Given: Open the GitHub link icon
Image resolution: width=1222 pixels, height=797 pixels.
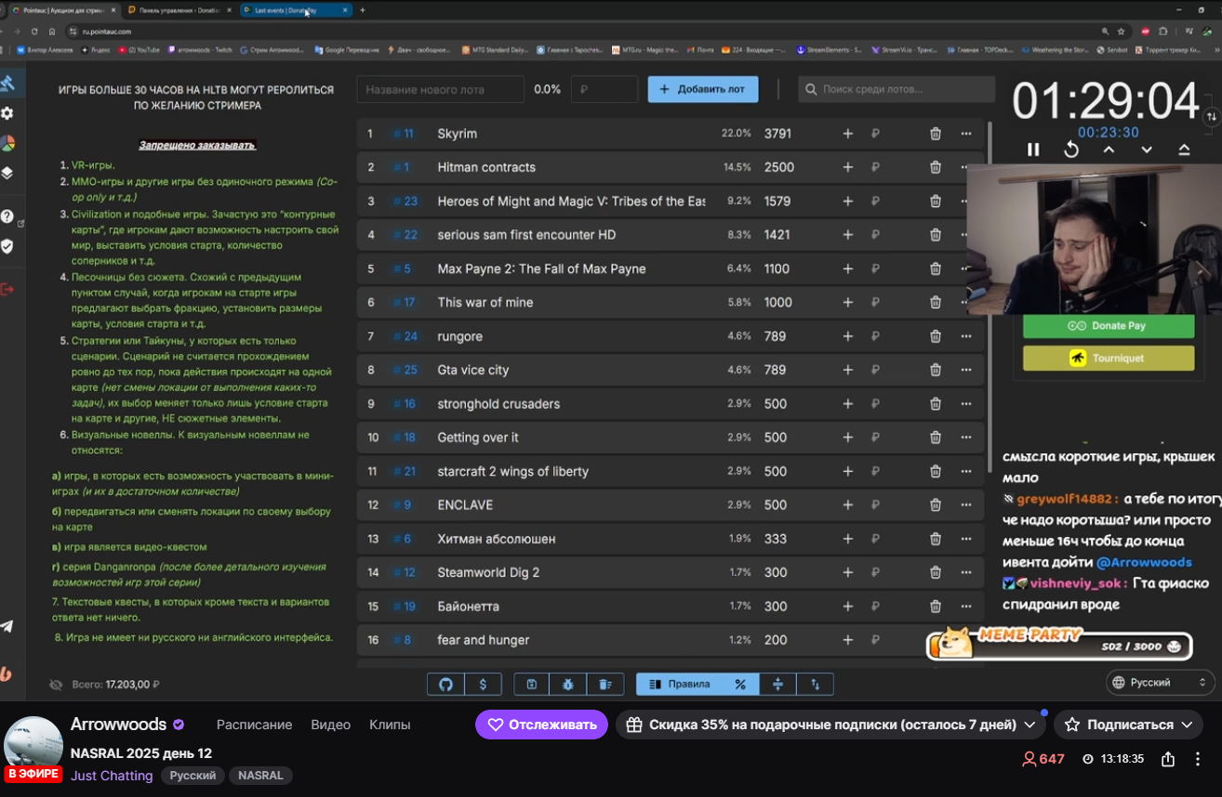Looking at the screenshot, I should coord(445,685).
